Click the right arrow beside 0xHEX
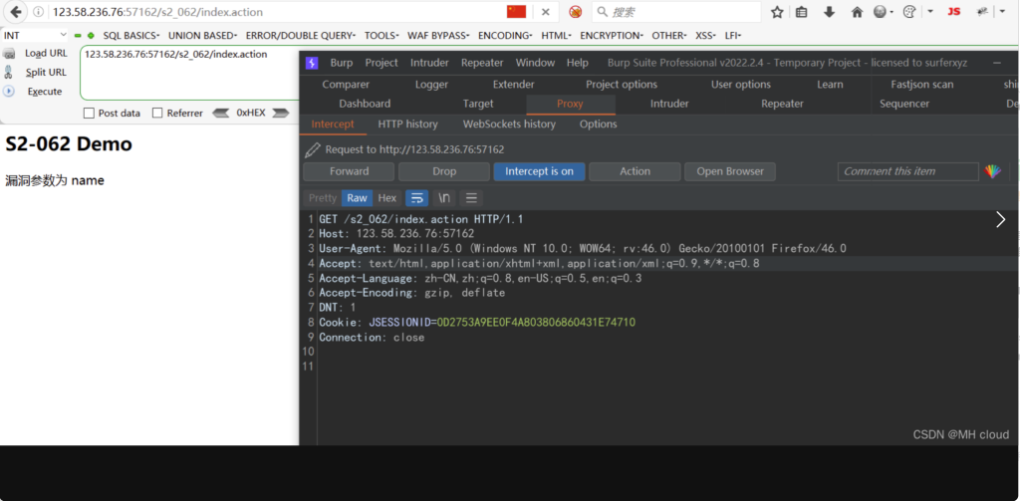Viewport: 1020px width, 501px height. click(x=280, y=113)
